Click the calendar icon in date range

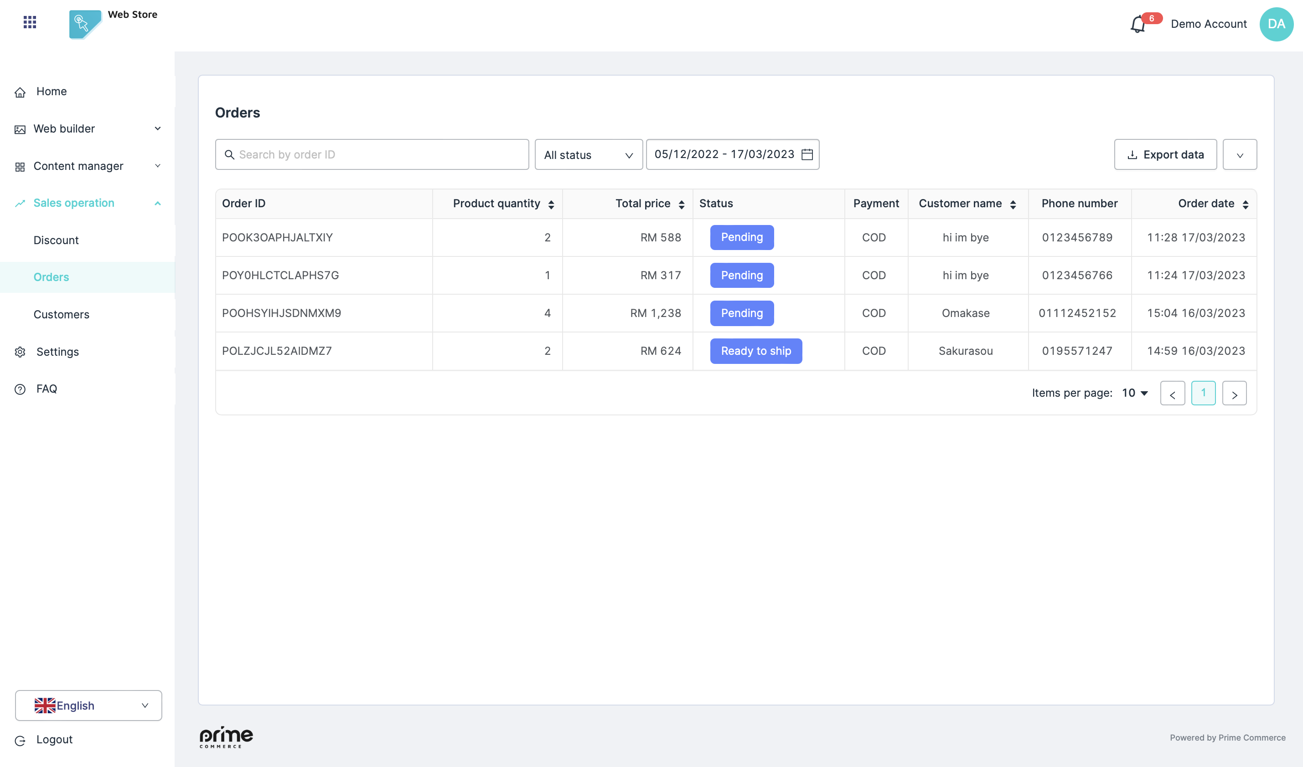tap(807, 154)
